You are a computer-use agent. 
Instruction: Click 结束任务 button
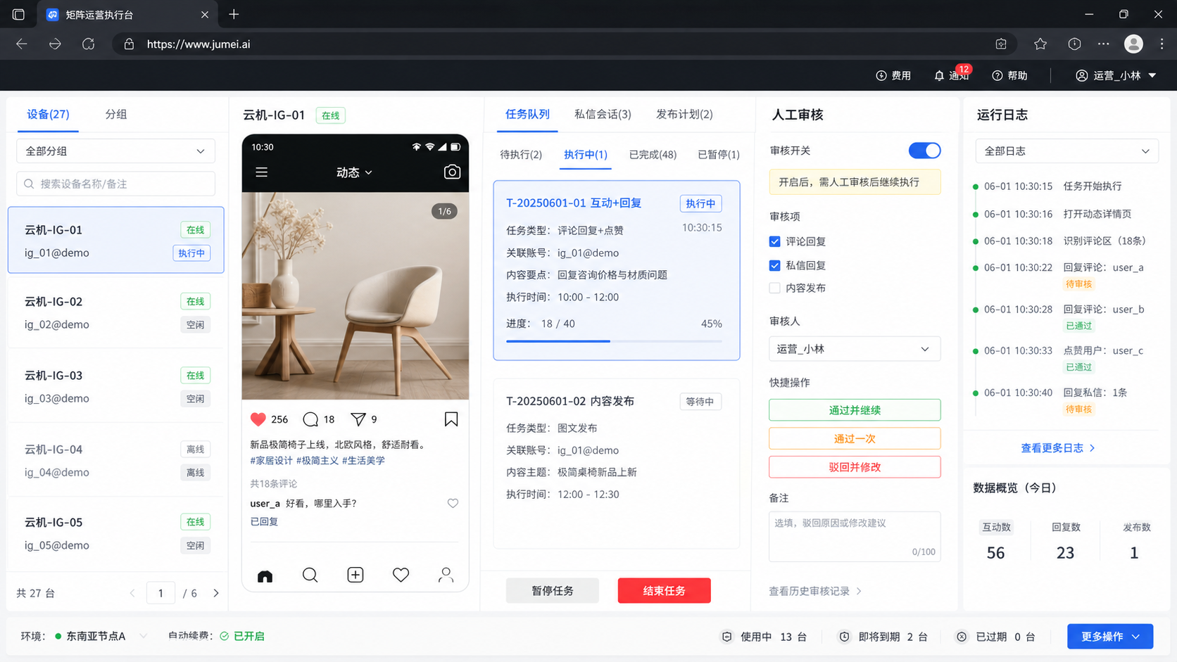(664, 590)
